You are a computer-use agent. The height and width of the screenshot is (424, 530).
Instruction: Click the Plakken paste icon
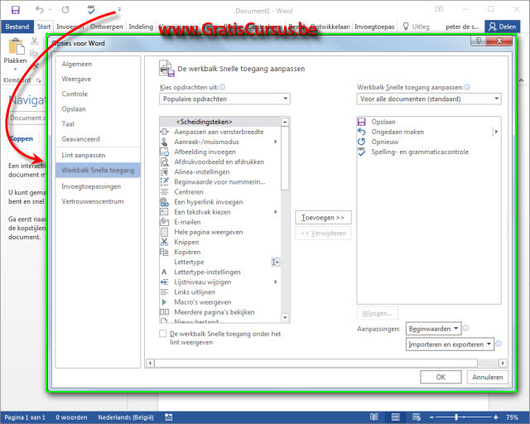(x=17, y=46)
